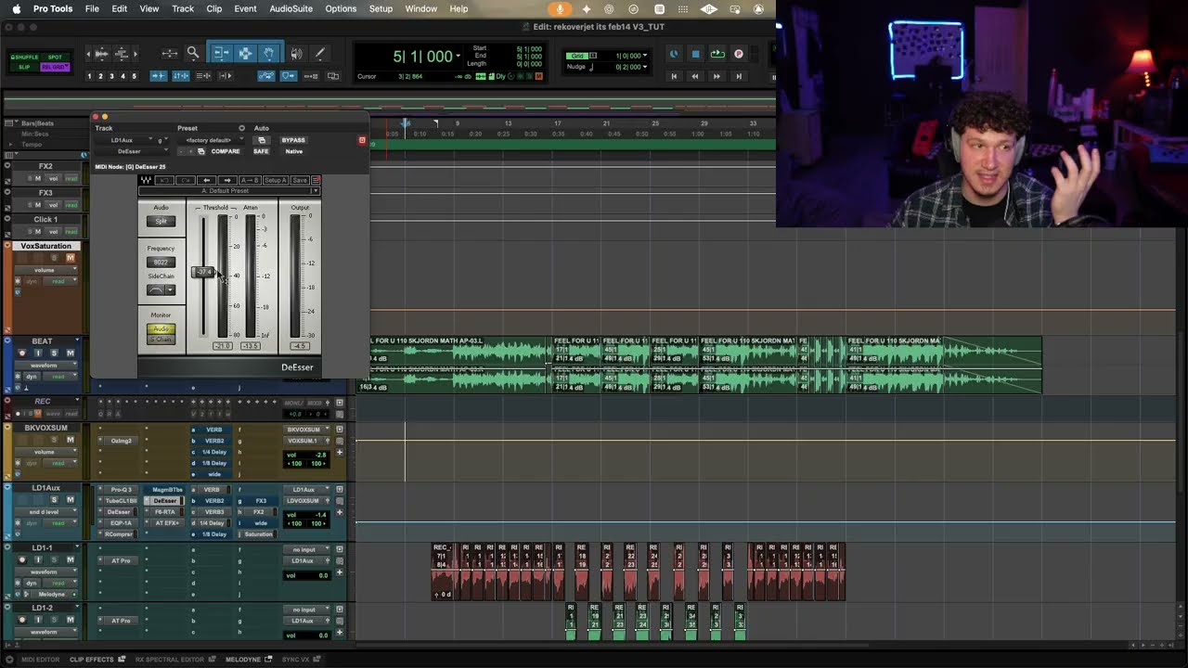The image size is (1188, 668).
Task: Click Waves undo arrow in plugin toolbar
Action: coord(164,180)
